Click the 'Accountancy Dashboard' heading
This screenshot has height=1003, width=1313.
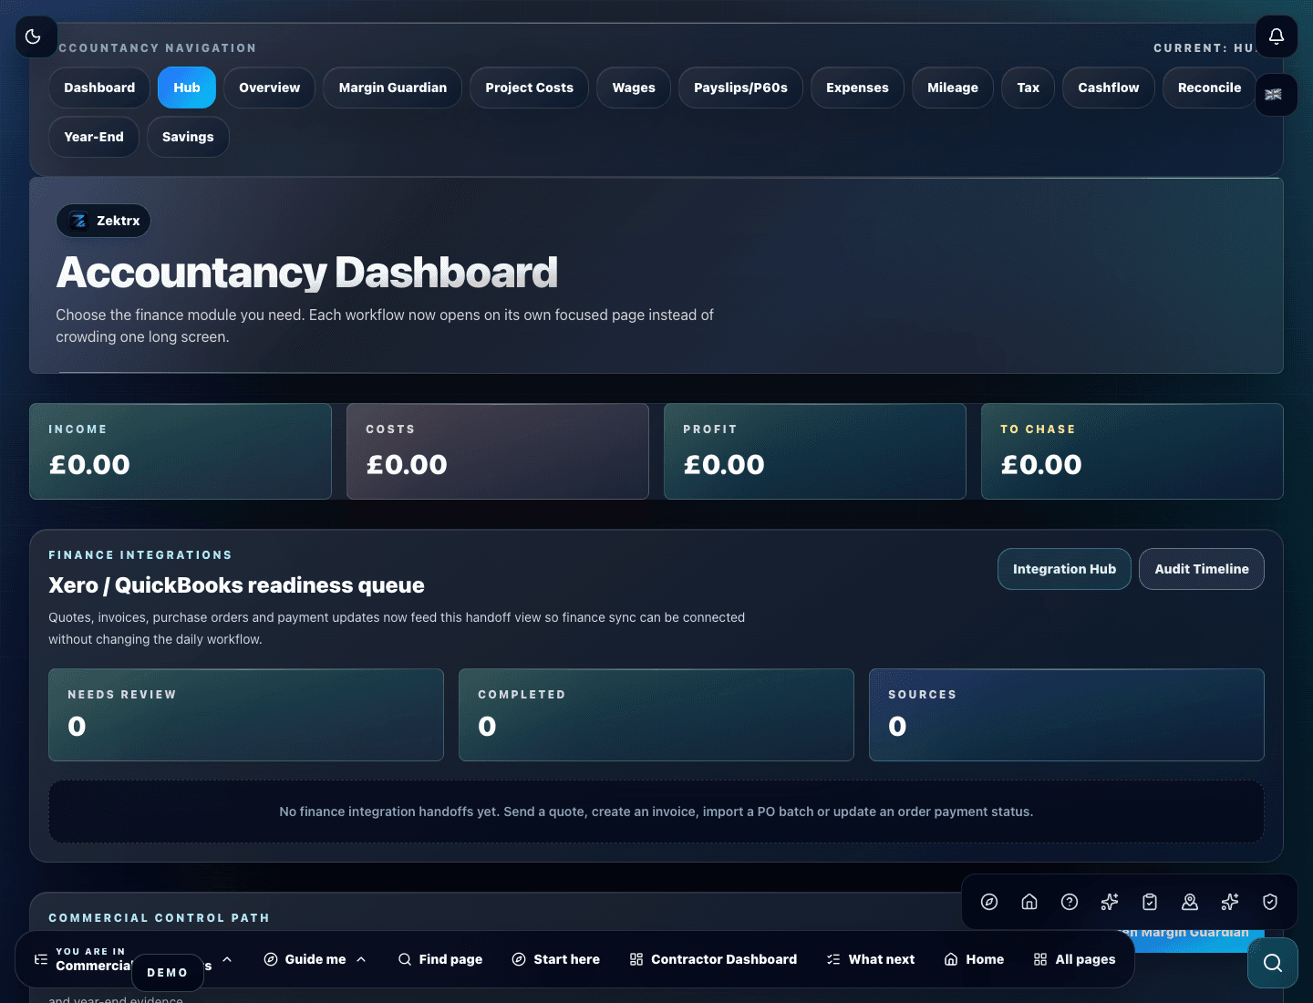pyautogui.click(x=307, y=273)
